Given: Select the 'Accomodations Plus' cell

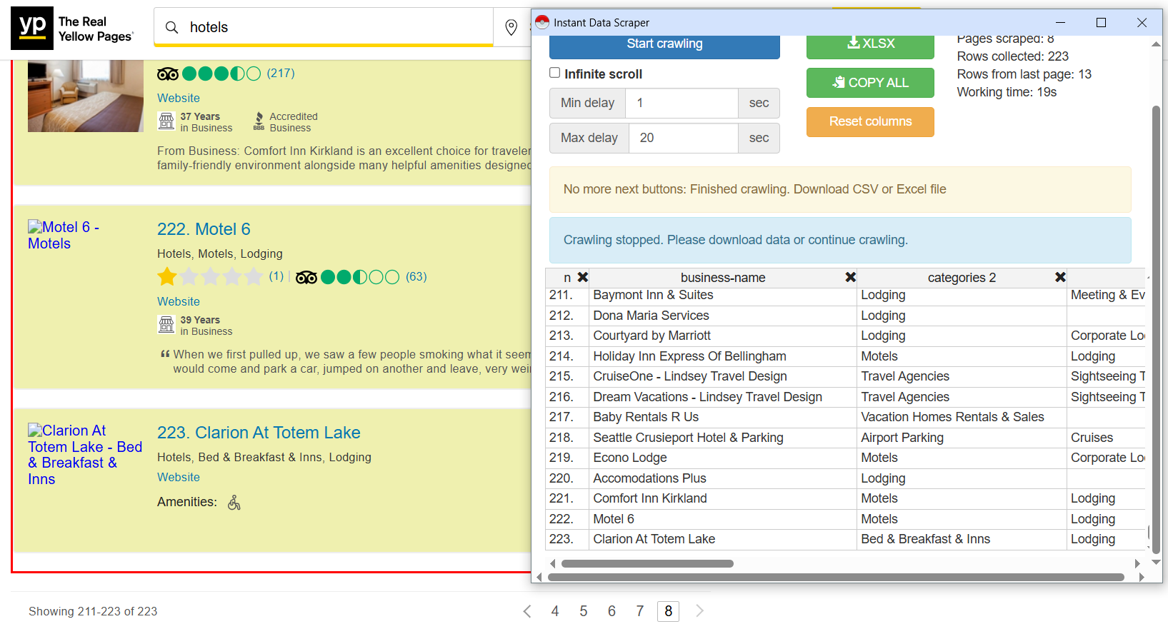Looking at the screenshot, I should pos(723,478).
